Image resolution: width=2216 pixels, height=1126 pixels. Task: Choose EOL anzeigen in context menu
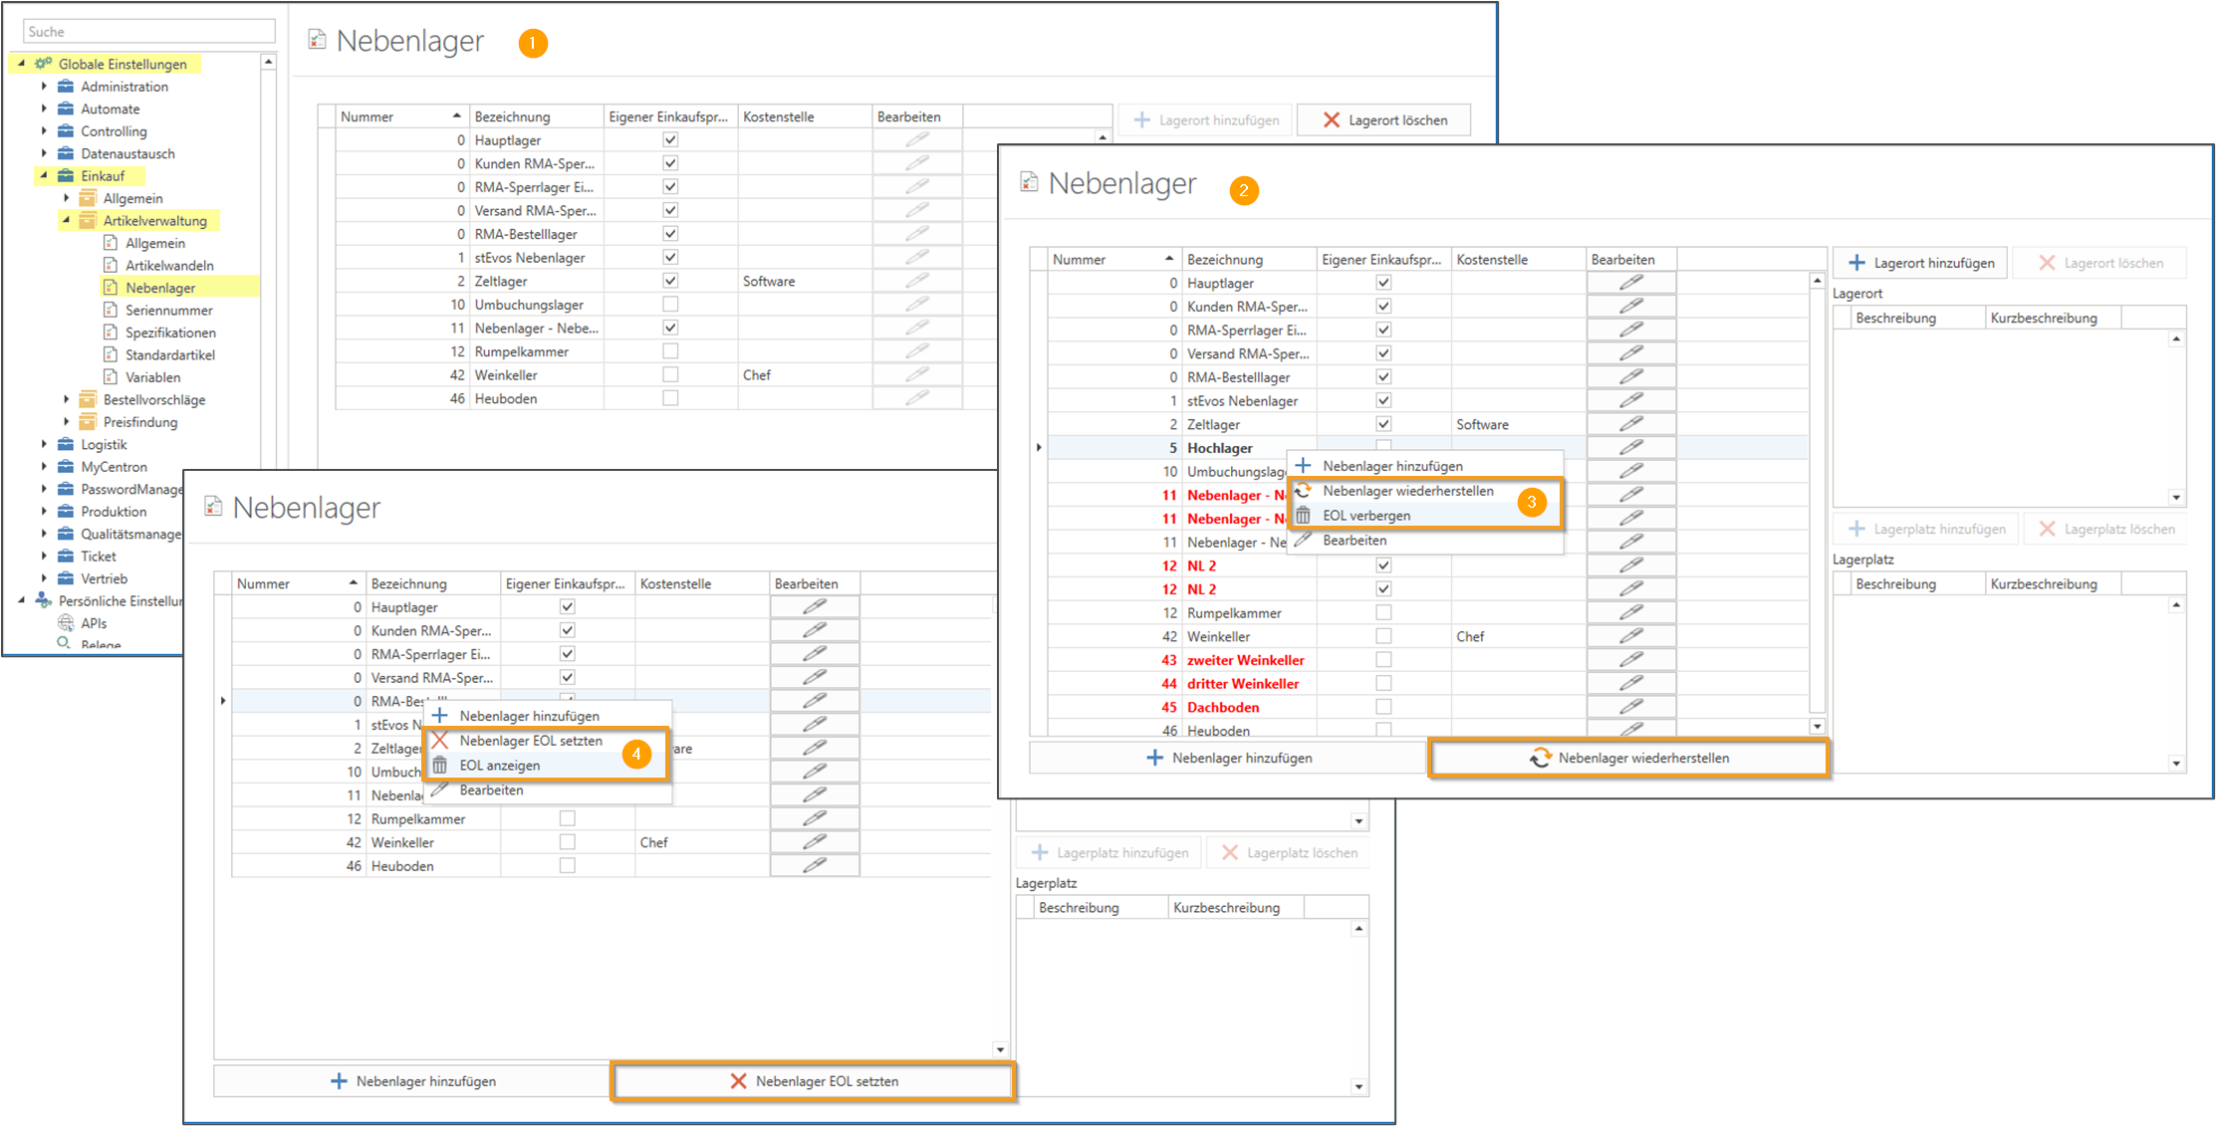(x=499, y=766)
